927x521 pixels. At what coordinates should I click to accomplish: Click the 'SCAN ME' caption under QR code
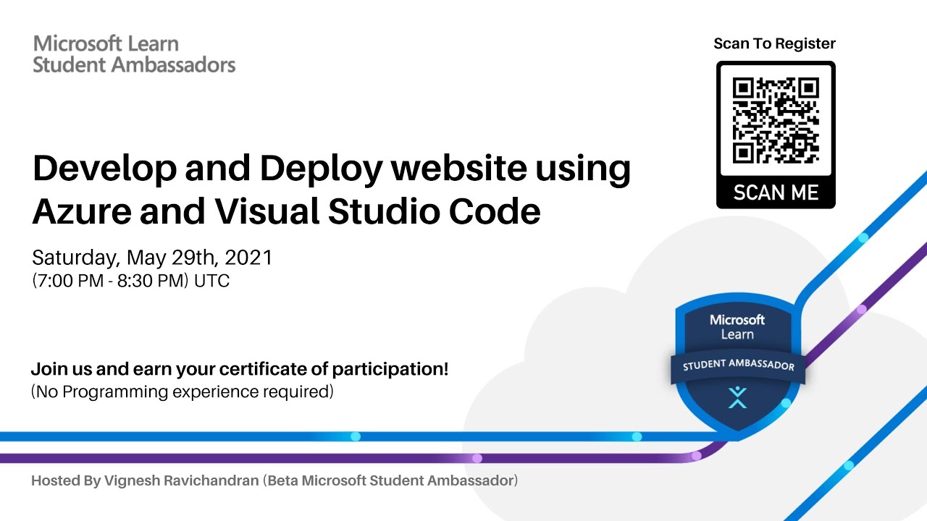click(776, 192)
